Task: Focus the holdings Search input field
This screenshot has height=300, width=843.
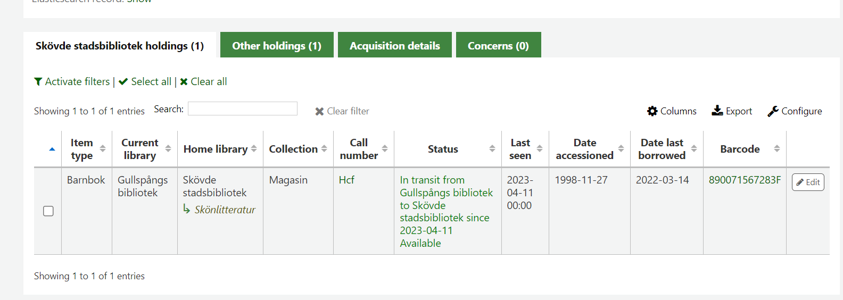Action: coord(242,109)
